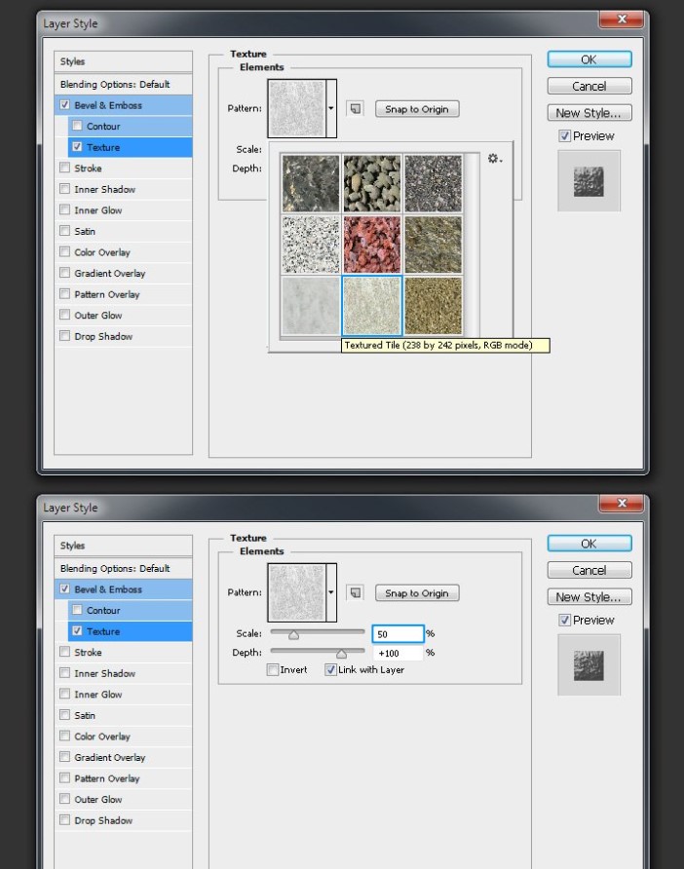
Task: Open pattern picker gear menu in top dialog
Action: pos(494,159)
